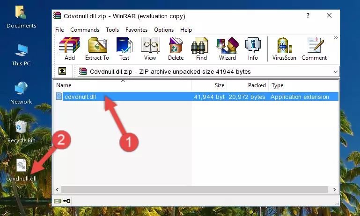Expand hidden toolbar buttons chevron
The width and height of the screenshot is (360, 216).
point(336,37)
